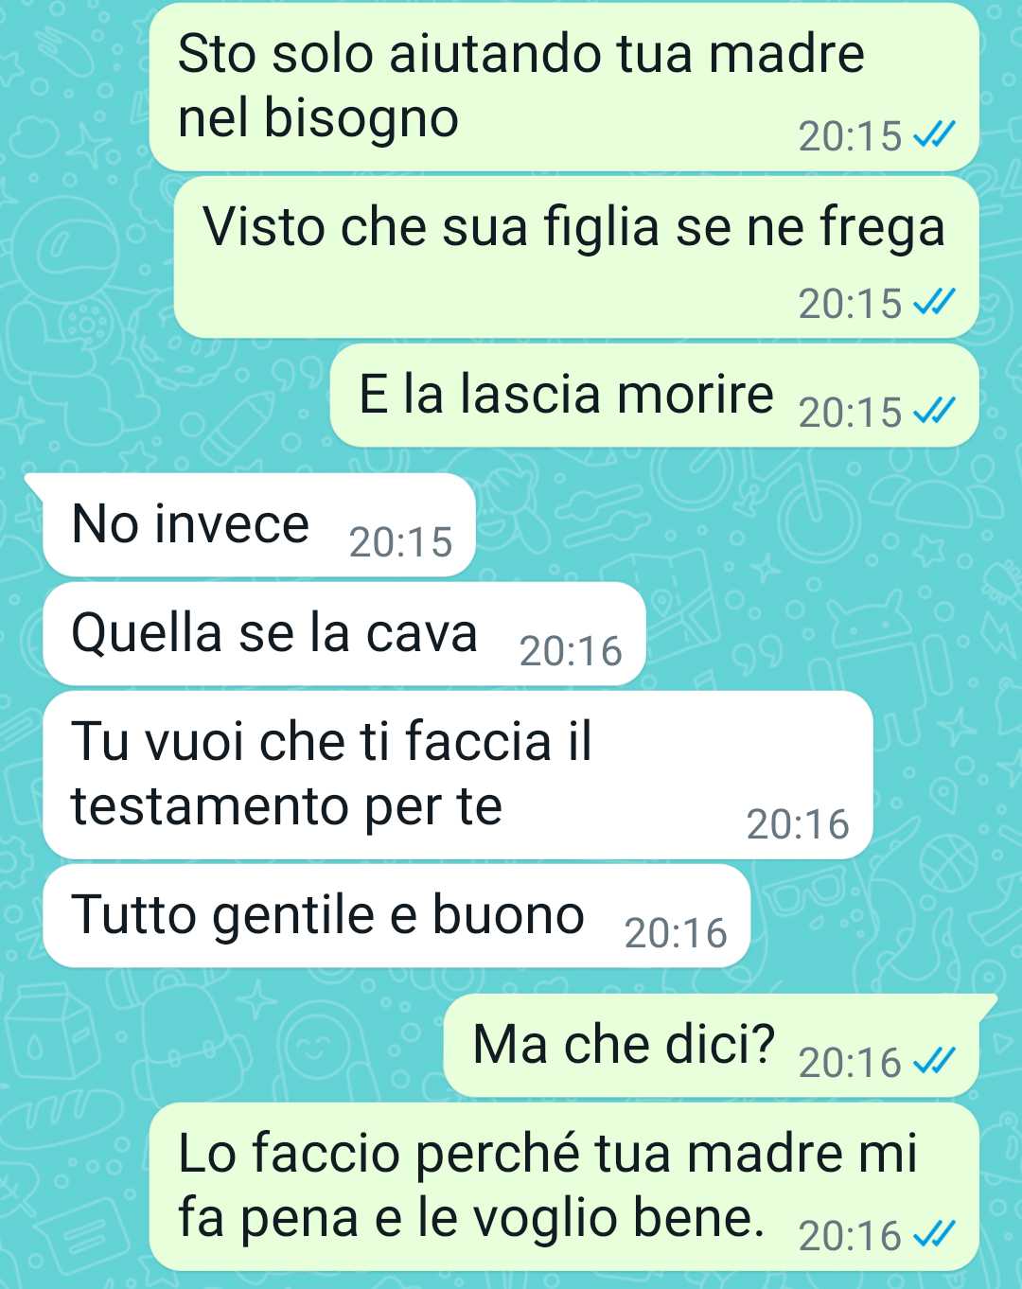Tap the 'No invece' received message
This screenshot has height=1289, width=1022.
pos(257,525)
